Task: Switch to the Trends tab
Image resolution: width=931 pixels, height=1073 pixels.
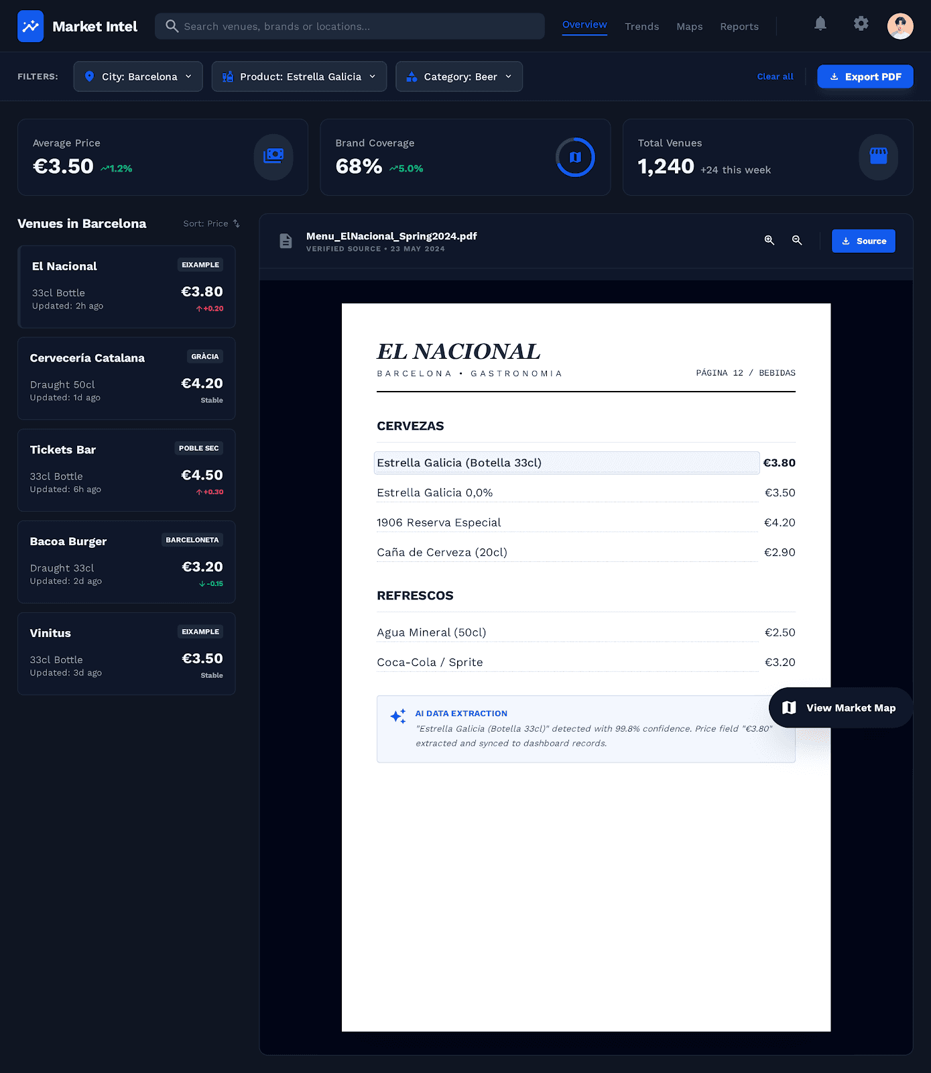Action: click(x=641, y=27)
